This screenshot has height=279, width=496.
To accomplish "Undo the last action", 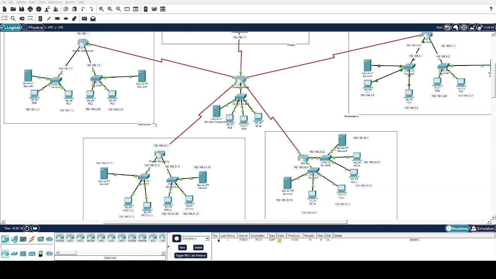I will (x=83, y=9).
